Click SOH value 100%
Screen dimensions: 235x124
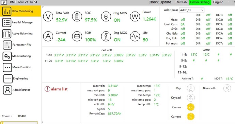click(91, 40)
